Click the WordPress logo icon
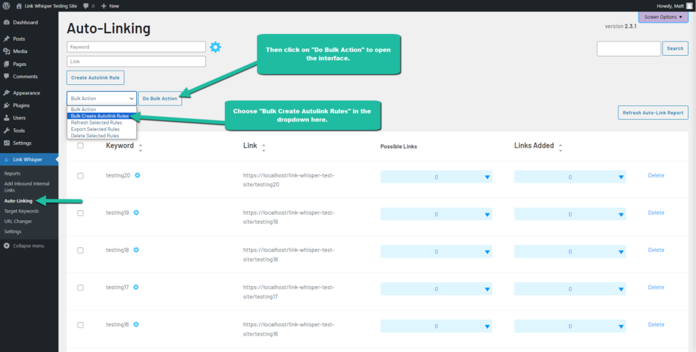 [x=6, y=5]
